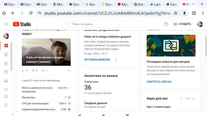
Task: Open the Copyright icon in the sidebar
Action: click(x=6, y=90)
